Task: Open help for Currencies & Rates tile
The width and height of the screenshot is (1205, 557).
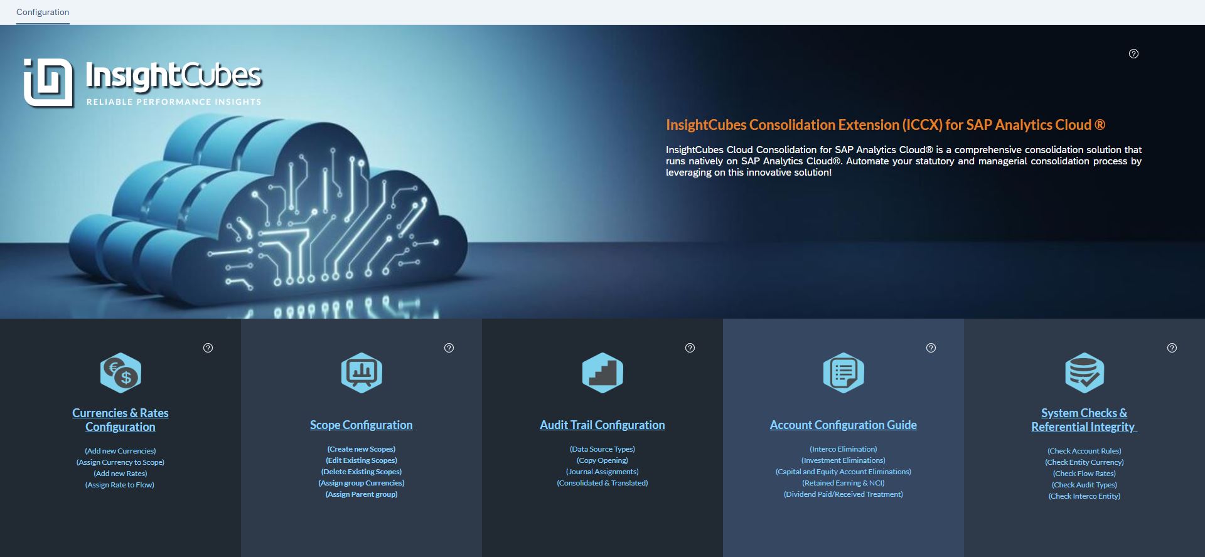Action: click(208, 348)
